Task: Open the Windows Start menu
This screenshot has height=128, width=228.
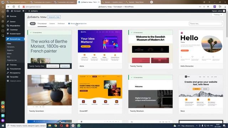Action: pos(3,126)
